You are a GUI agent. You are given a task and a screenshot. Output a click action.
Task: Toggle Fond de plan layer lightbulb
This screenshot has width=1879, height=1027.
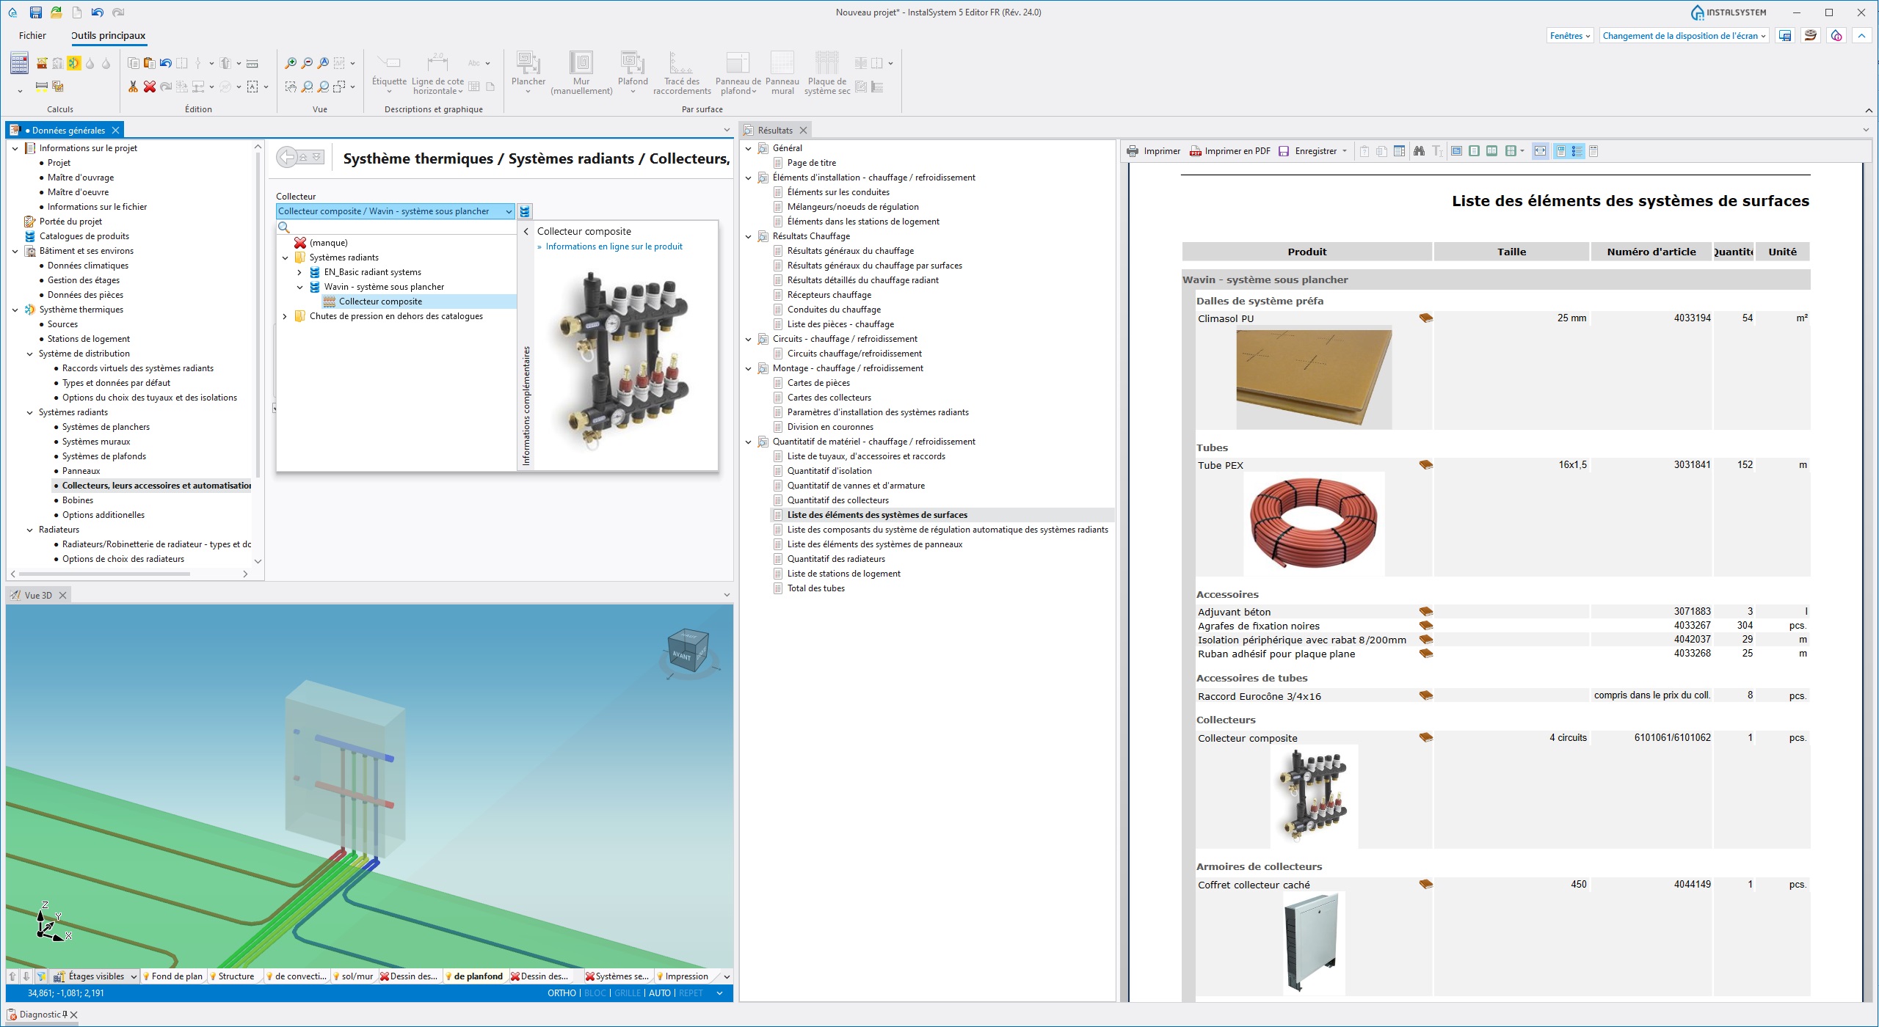pyautogui.click(x=146, y=976)
